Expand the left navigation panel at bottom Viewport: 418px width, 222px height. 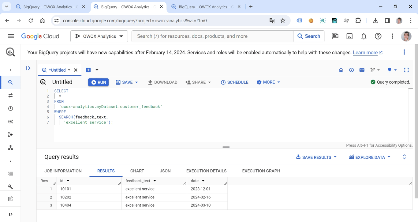pyautogui.click(x=10, y=214)
